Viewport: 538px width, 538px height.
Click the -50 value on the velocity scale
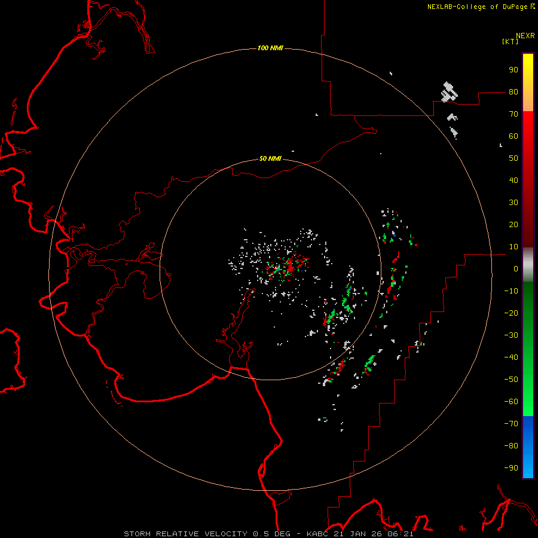coord(511,380)
